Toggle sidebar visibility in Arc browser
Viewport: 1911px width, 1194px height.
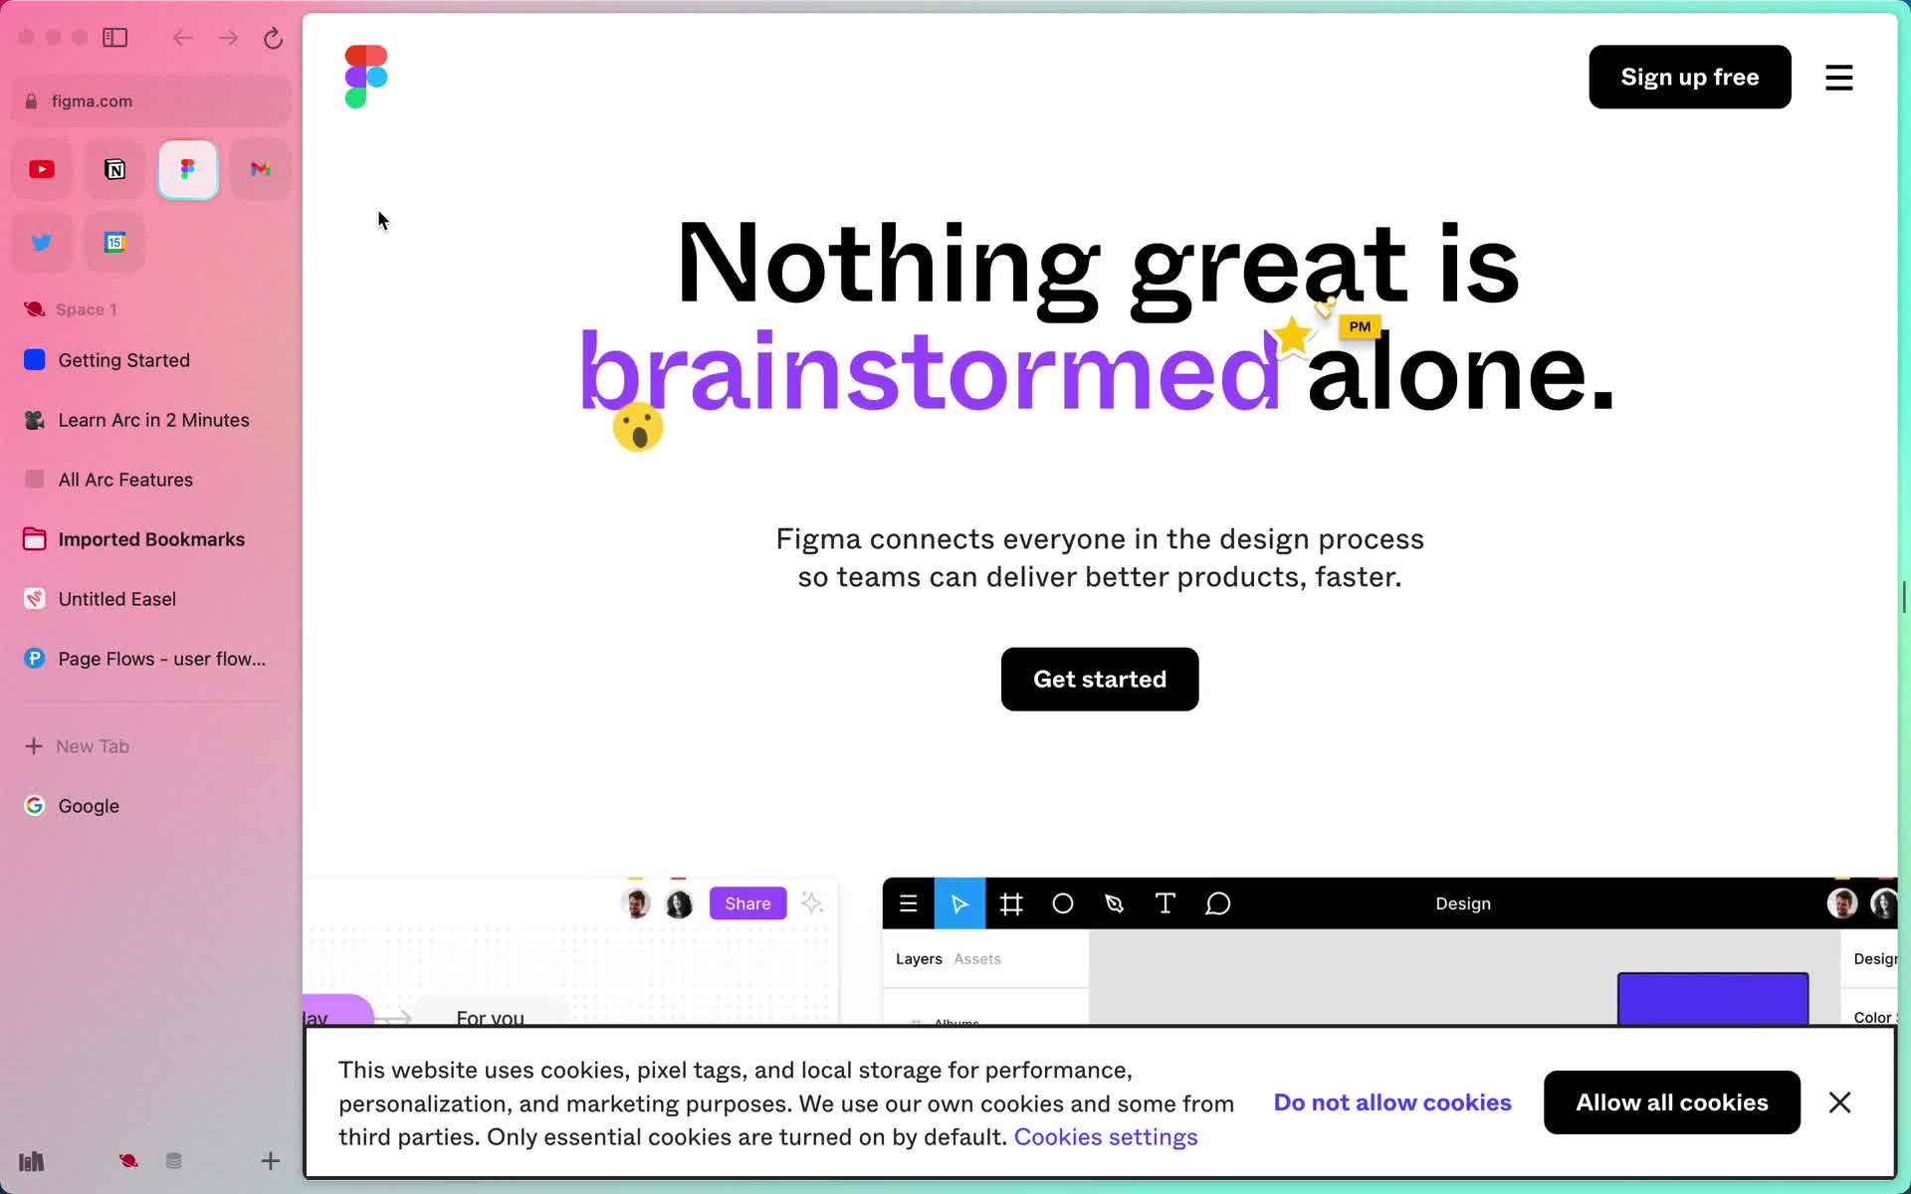coord(114,37)
